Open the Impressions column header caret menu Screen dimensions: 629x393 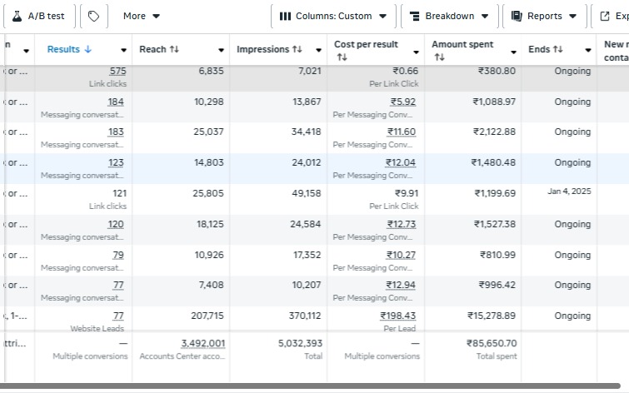[318, 51]
